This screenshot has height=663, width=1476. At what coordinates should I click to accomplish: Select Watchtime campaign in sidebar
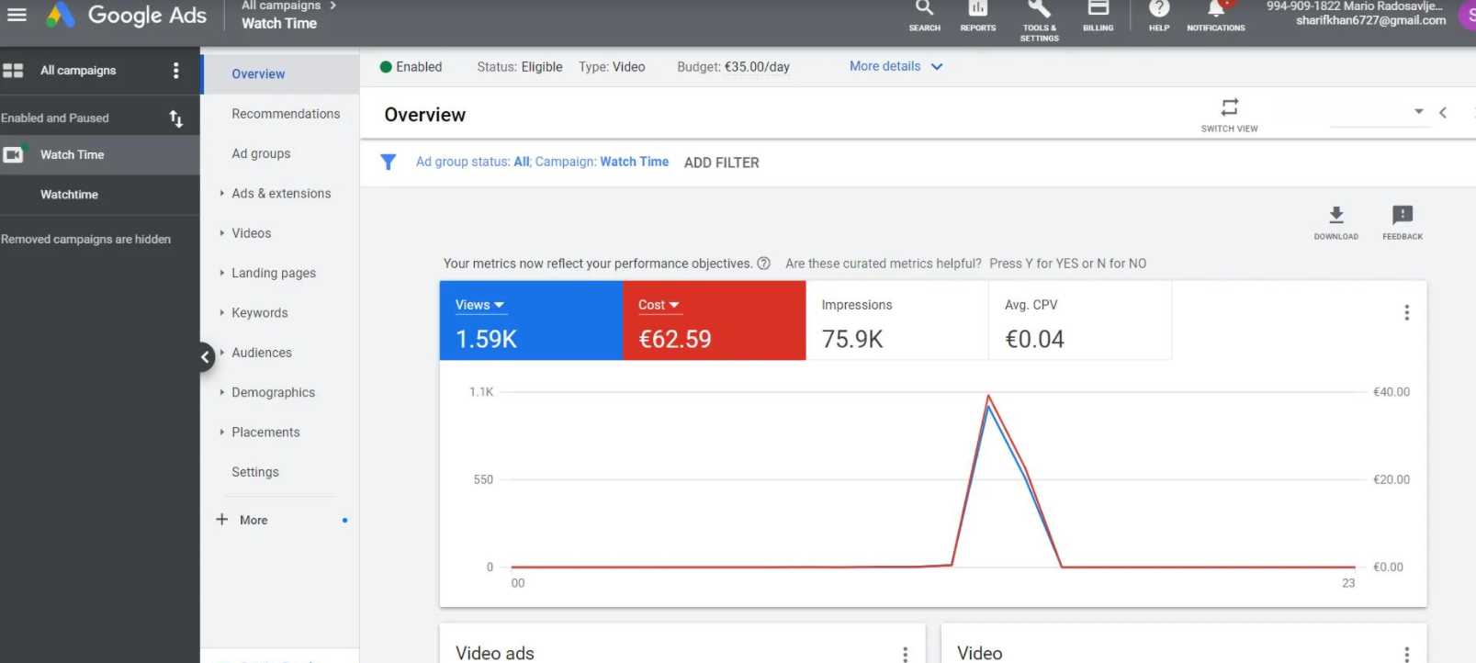pos(69,195)
